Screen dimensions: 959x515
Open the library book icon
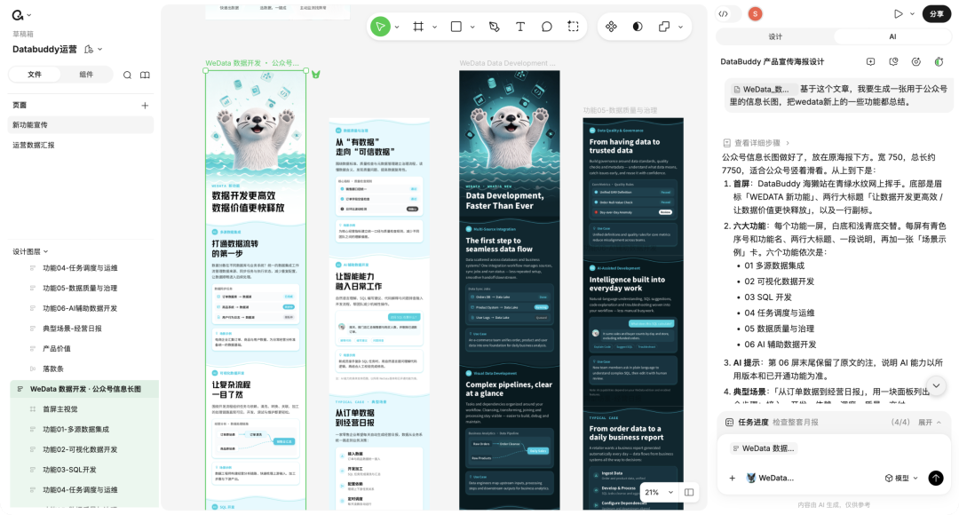(x=145, y=75)
